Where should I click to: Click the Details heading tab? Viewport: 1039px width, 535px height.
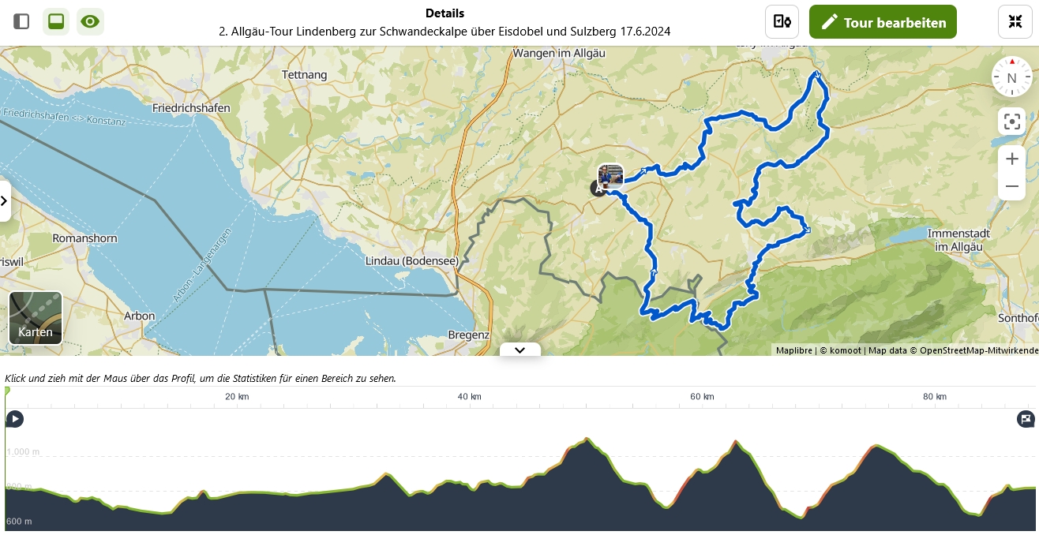pyautogui.click(x=444, y=13)
